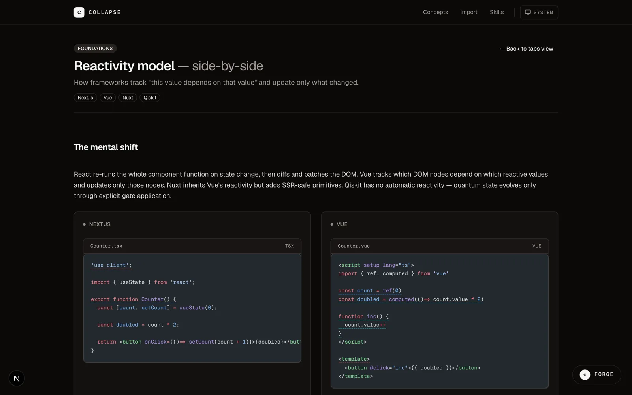Open the Import nav item
Screen dimensions: 632x395
point(468,12)
